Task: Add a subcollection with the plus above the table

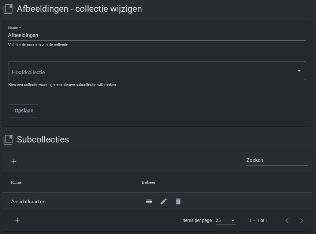Action: point(14,161)
